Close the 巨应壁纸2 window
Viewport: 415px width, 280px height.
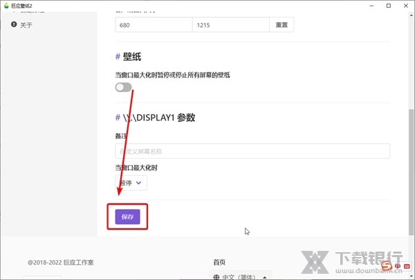point(406,6)
